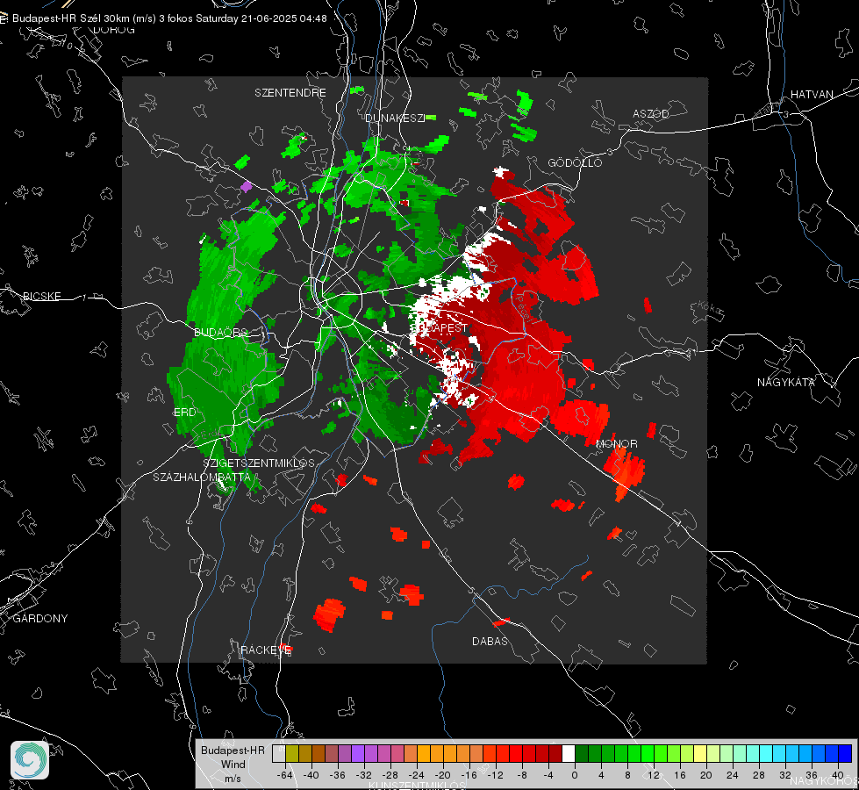
Task: Click the orange-red echo patch southeast of MONOR
Action: point(624,471)
